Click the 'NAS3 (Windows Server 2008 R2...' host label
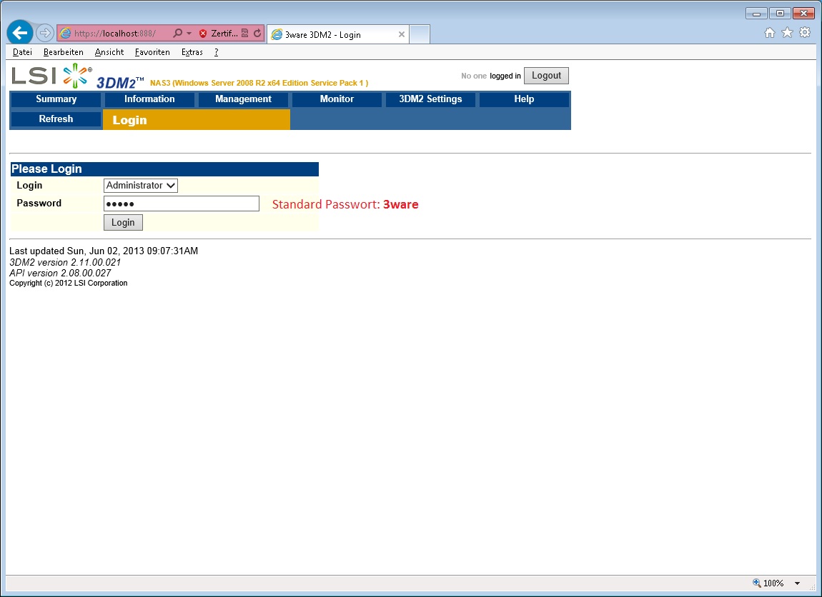822x597 pixels. (x=259, y=83)
